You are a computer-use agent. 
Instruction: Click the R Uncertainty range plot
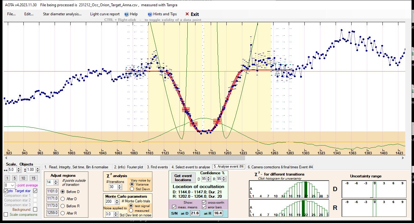tap(374, 208)
